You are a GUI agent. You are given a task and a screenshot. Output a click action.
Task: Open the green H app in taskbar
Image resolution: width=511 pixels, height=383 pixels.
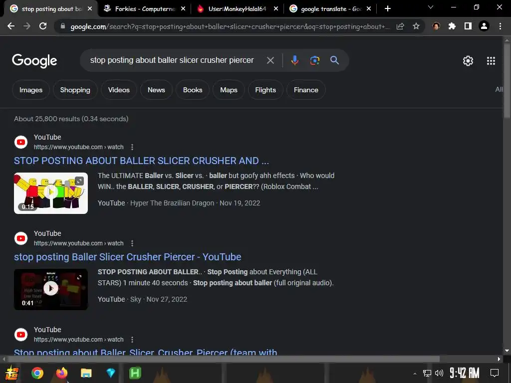(x=135, y=373)
